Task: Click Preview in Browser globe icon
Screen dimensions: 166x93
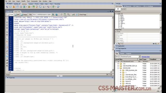Action: tap(57, 14)
